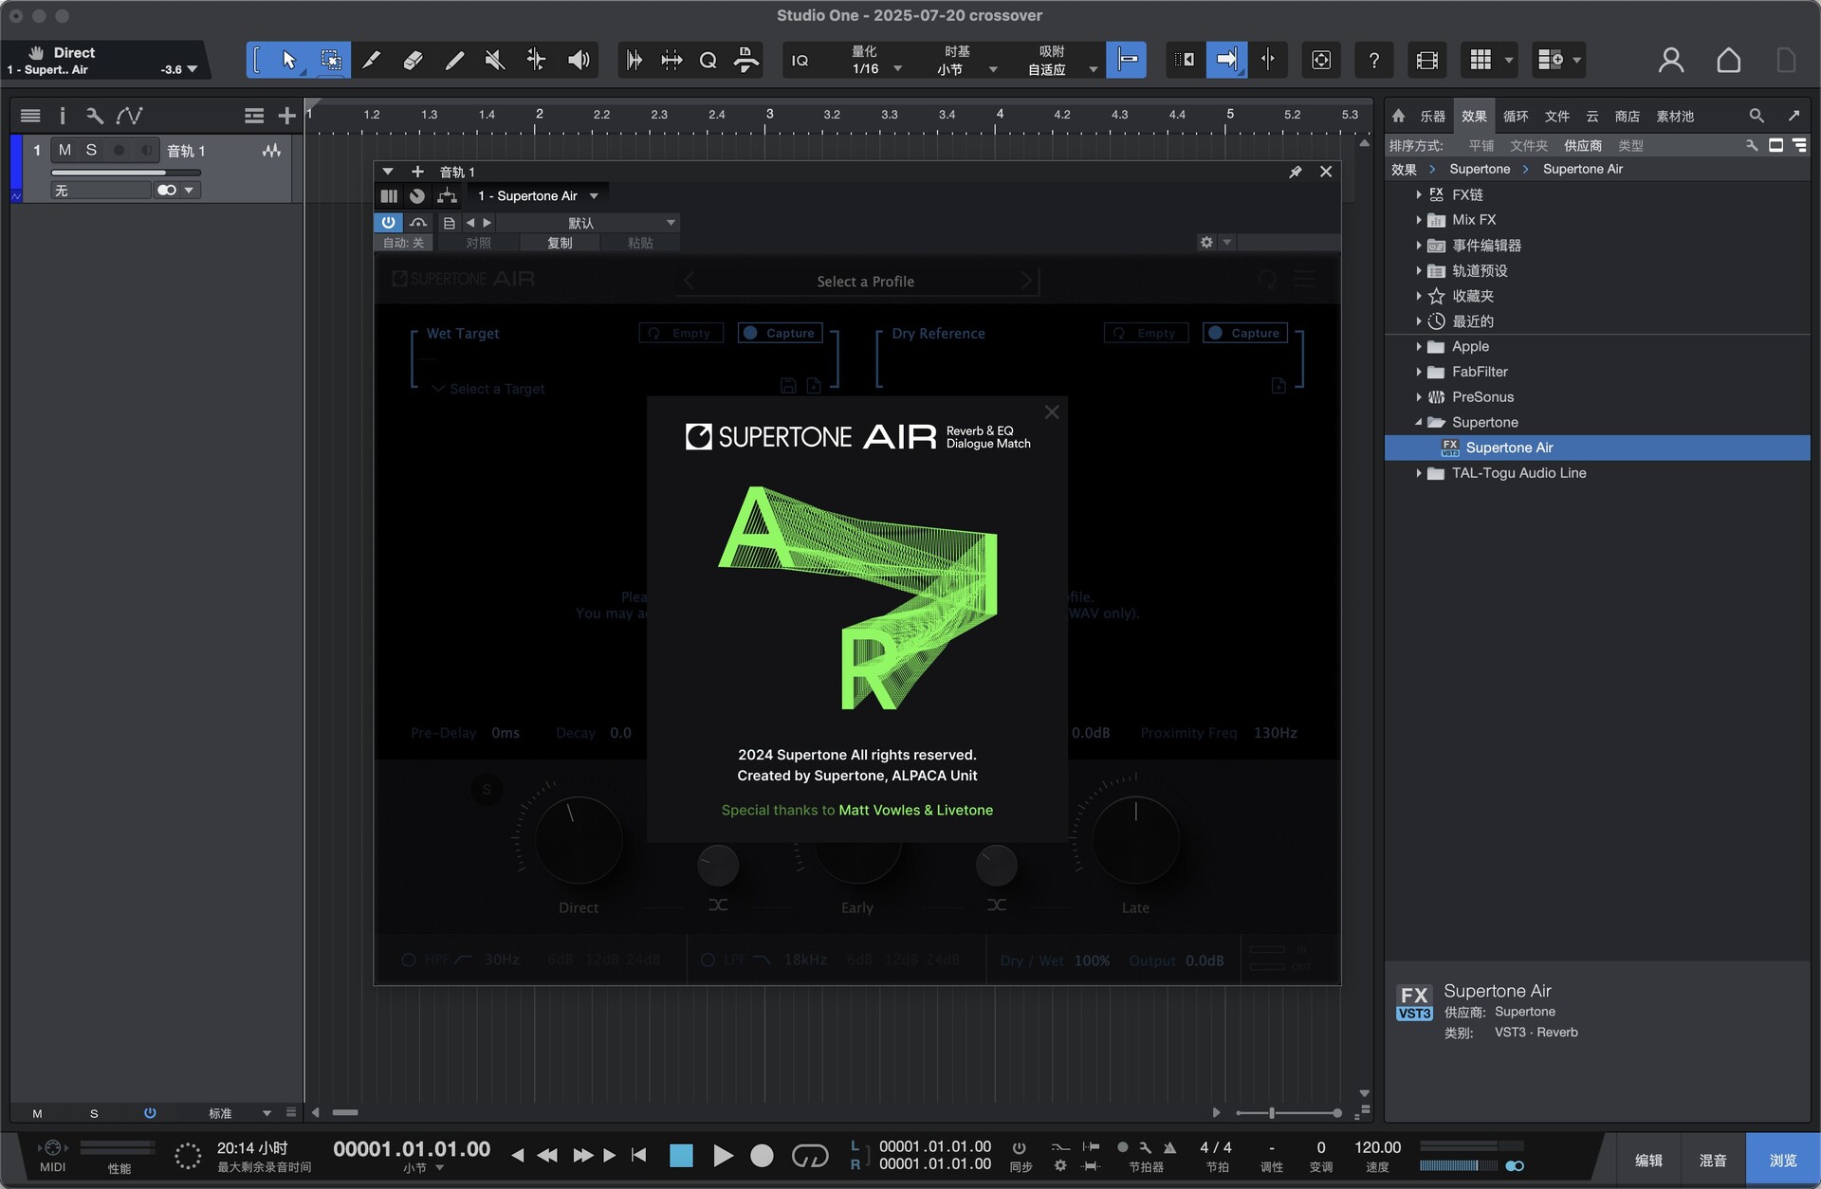1821x1189 pixels.
Task: Click Wet Target Capture button
Action: 780,333
